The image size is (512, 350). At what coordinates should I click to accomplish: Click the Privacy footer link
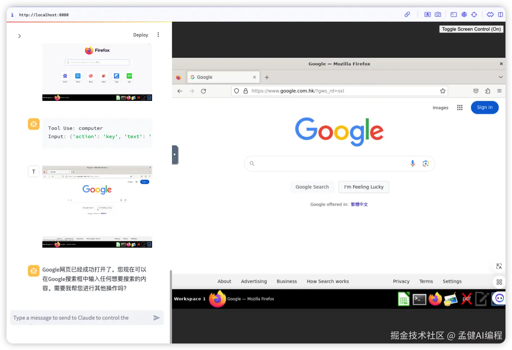[x=401, y=281]
